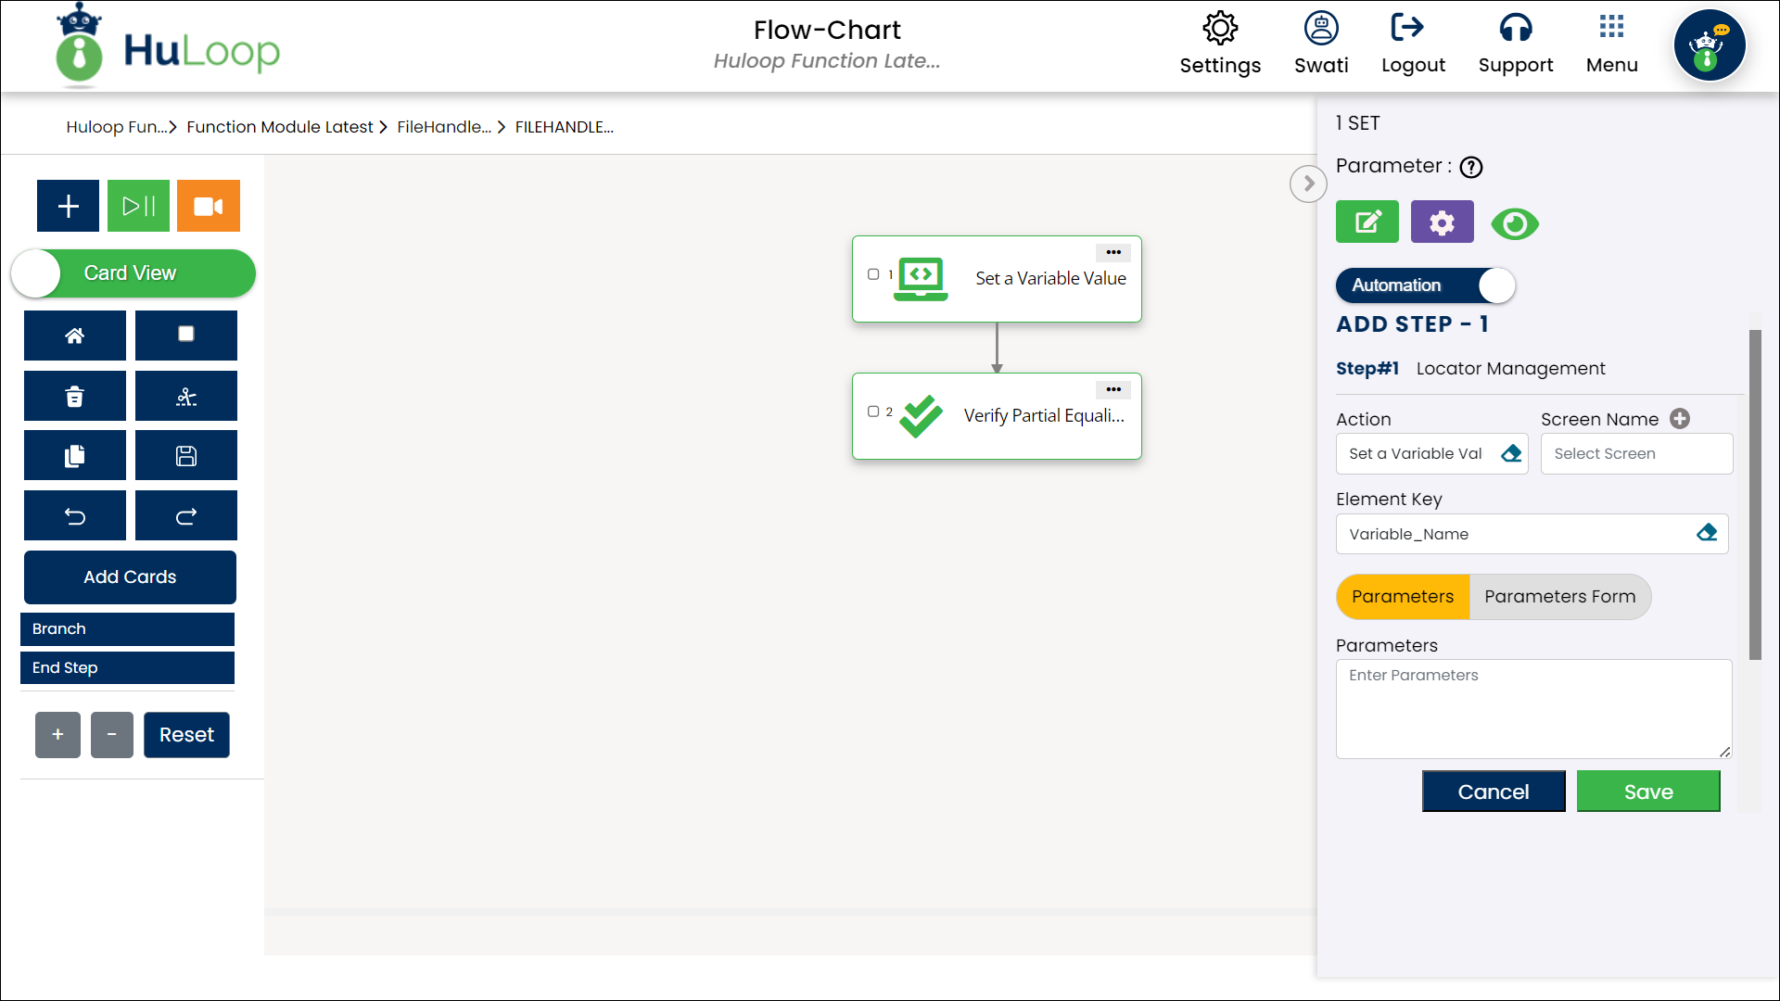This screenshot has width=1780, height=1001.
Task: Click the copy documents icon button
Action: (x=75, y=456)
